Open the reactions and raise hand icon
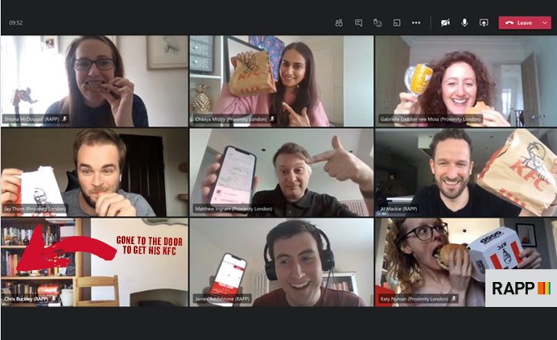This screenshot has width=557, height=340. click(378, 23)
